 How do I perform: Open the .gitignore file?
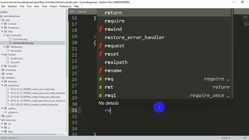(13, 112)
